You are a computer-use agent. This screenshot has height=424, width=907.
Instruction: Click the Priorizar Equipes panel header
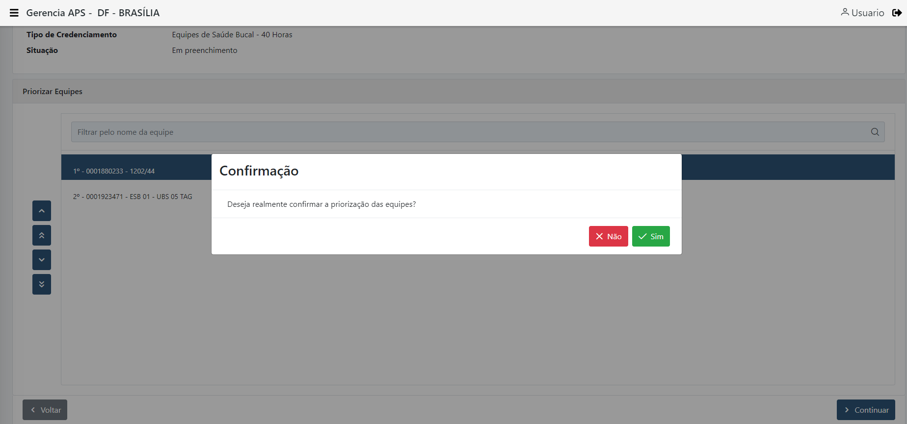pyautogui.click(x=459, y=92)
